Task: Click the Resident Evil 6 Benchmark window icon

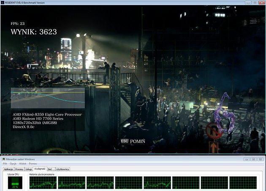Action: click(3, 3)
